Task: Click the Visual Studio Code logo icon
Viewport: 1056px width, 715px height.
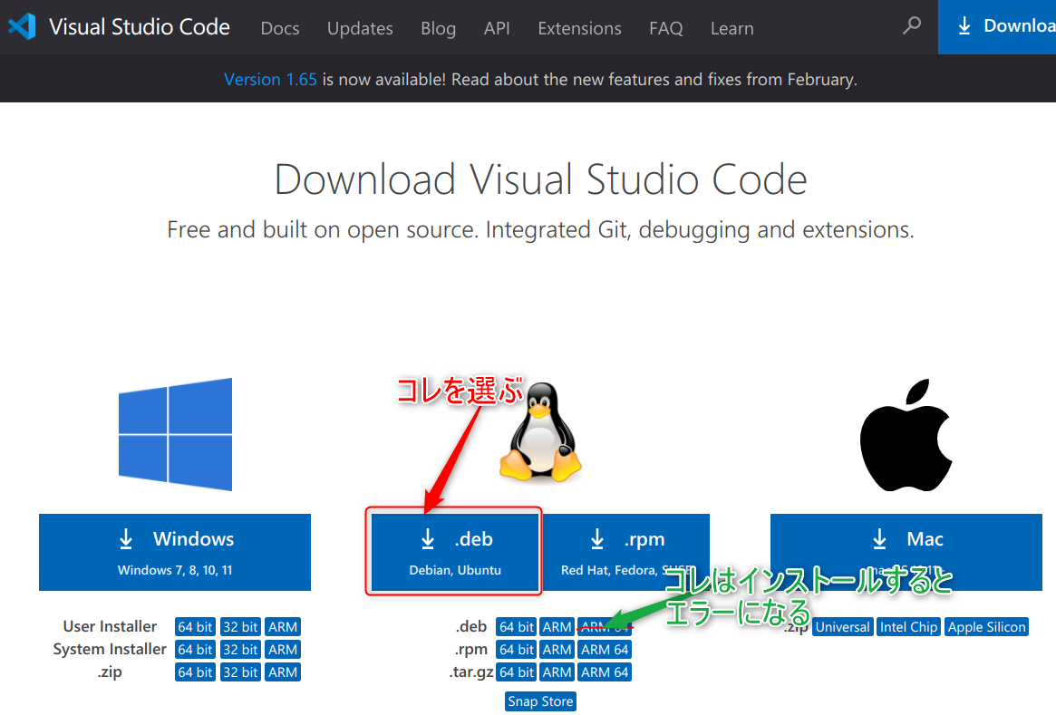Action: (x=22, y=27)
